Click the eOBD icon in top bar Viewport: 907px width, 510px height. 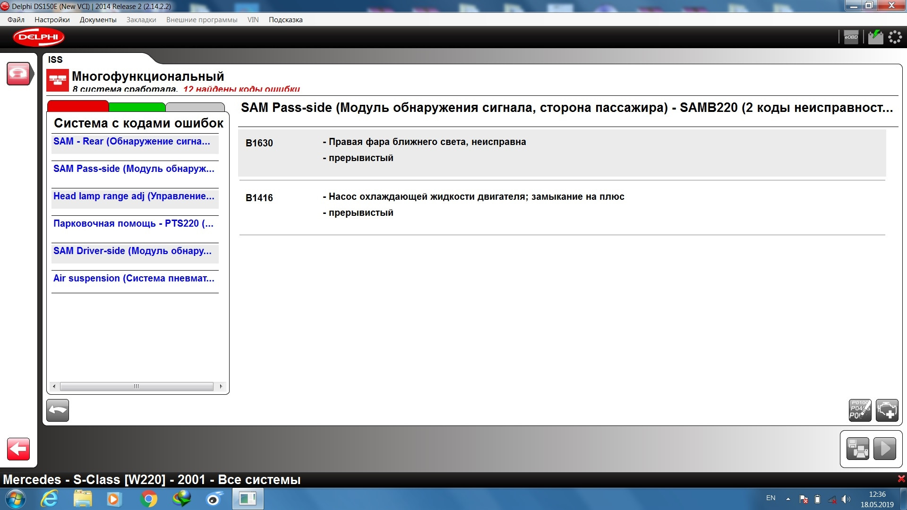click(851, 37)
